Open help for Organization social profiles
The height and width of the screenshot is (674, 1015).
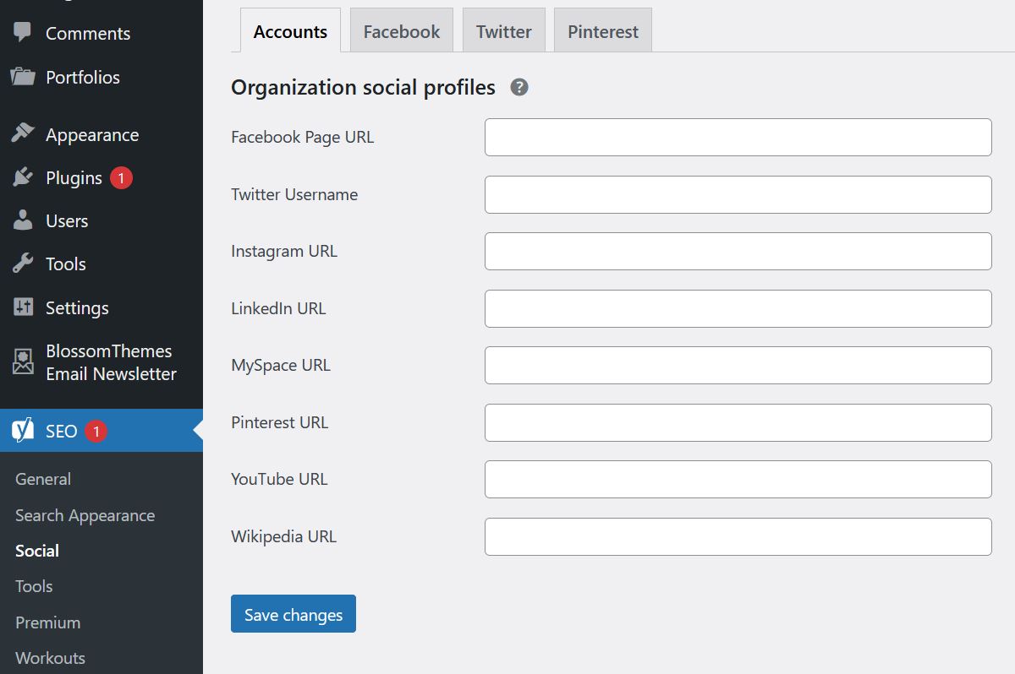(519, 87)
